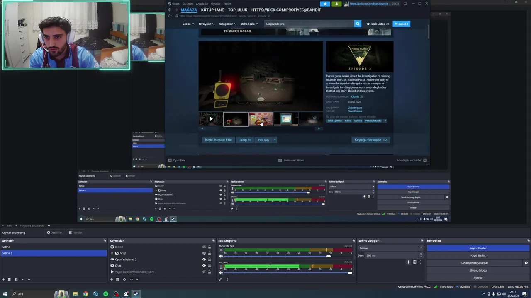Click the Sepet cart button
The height and width of the screenshot is (298, 531).
(x=401, y=24)
